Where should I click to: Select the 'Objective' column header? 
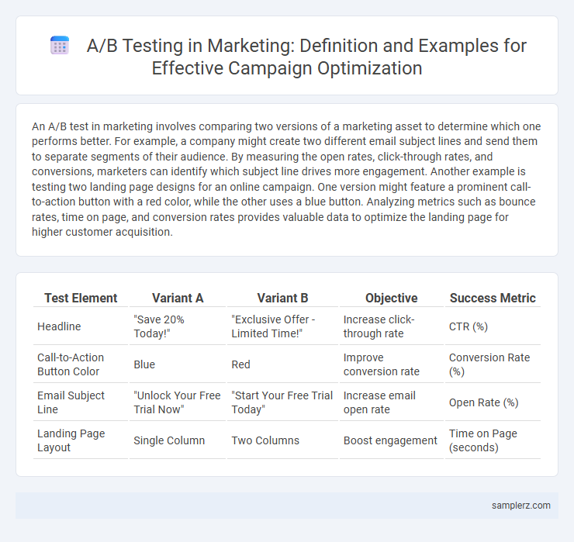pos(392,299)
